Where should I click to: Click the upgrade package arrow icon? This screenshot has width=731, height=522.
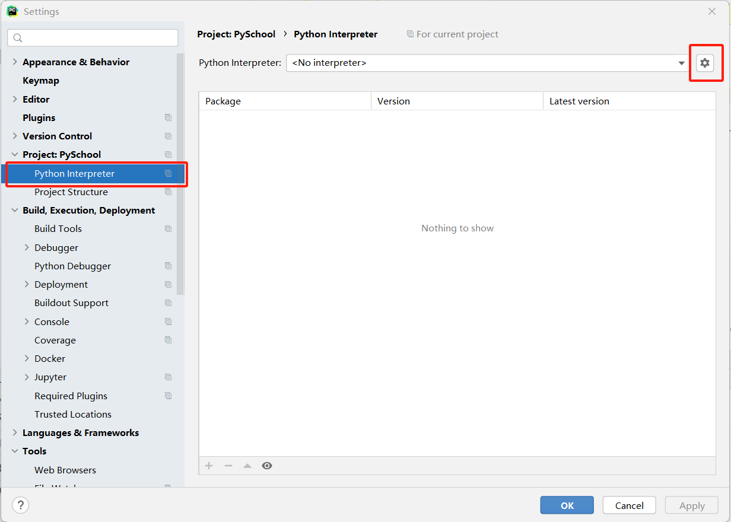point(247,466)
